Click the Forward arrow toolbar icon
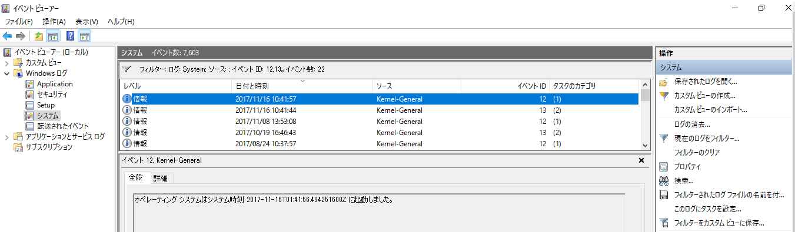Viewport: 795px width, 232px height. [x=19, y=36]
